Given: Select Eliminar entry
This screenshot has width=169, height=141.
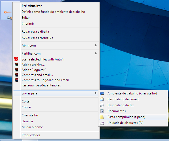Looking at the screenshot, I should point(56,121).
